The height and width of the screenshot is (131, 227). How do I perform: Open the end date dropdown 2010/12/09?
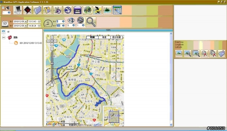[x=26, y=26]
